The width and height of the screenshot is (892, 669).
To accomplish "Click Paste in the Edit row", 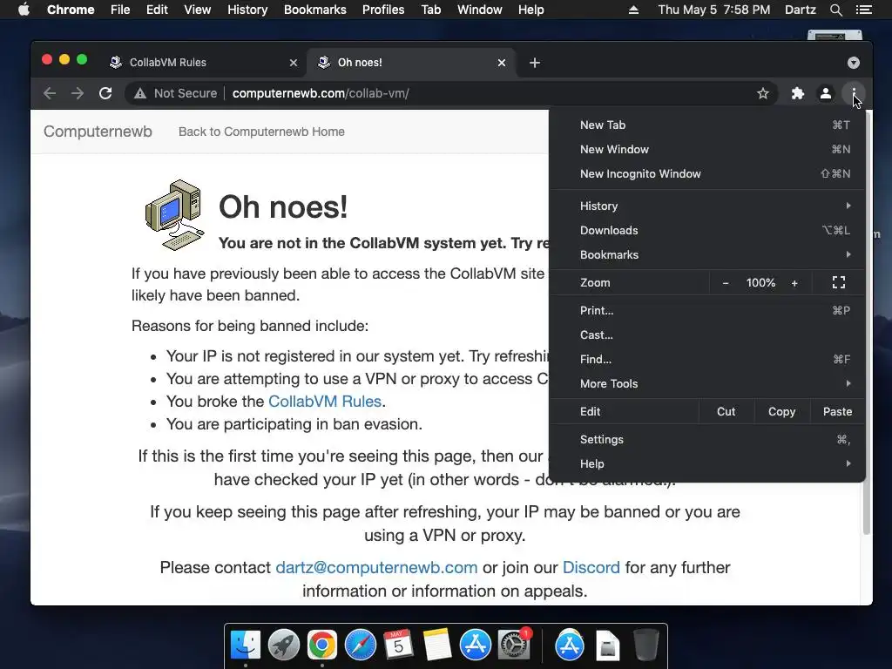I will (837, 412).
